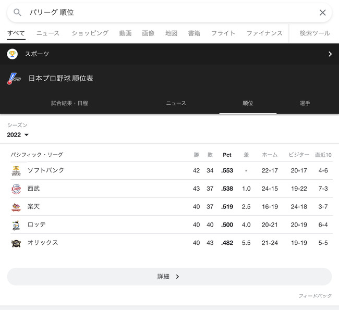Screen dimensions: 339x311
Task: Click the 直近10 column header
Action: coord(323,155)
